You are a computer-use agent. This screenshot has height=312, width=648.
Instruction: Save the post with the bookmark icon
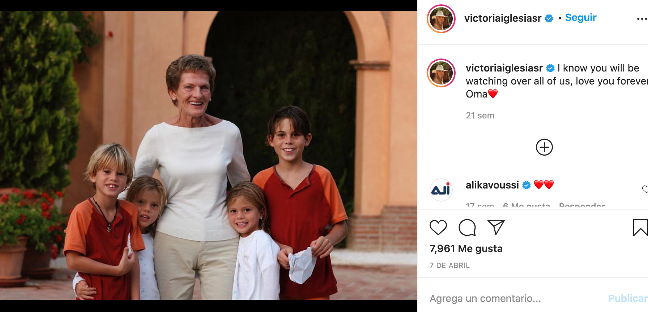coord(640,227)
